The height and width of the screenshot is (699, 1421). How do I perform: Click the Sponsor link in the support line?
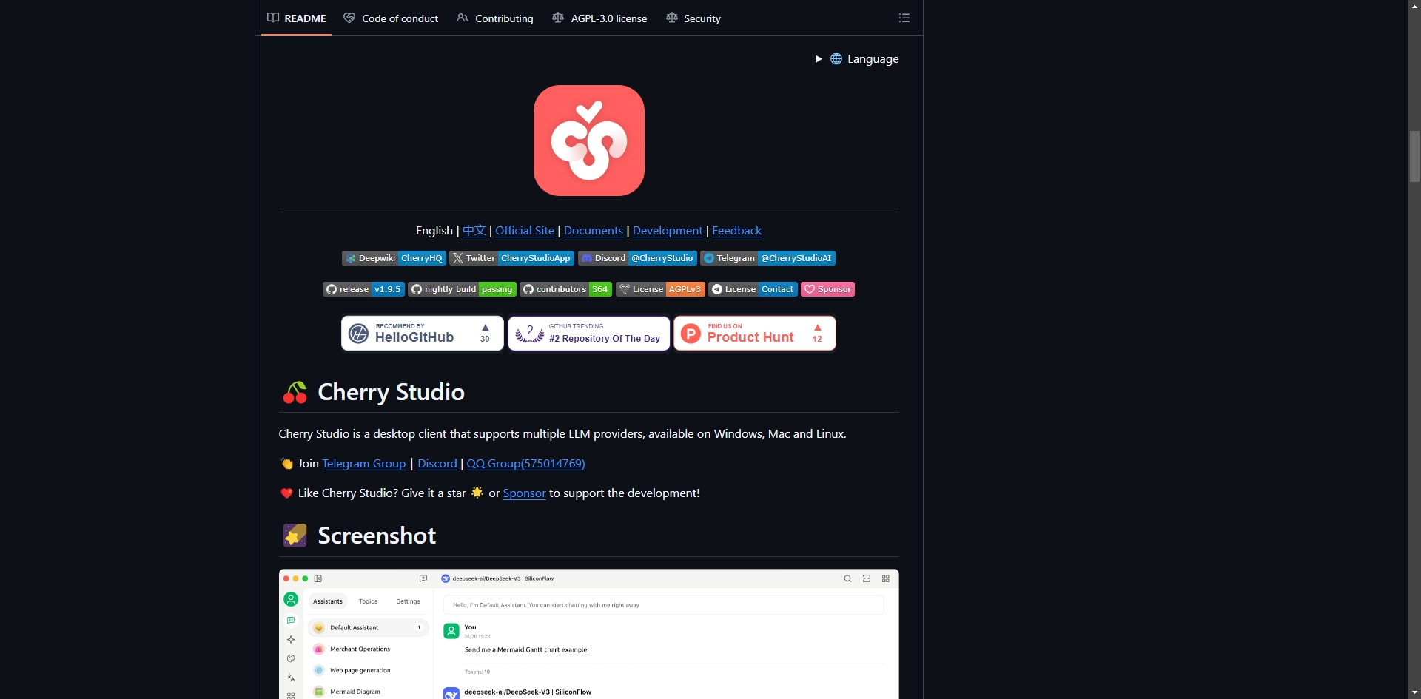point(525,493)
